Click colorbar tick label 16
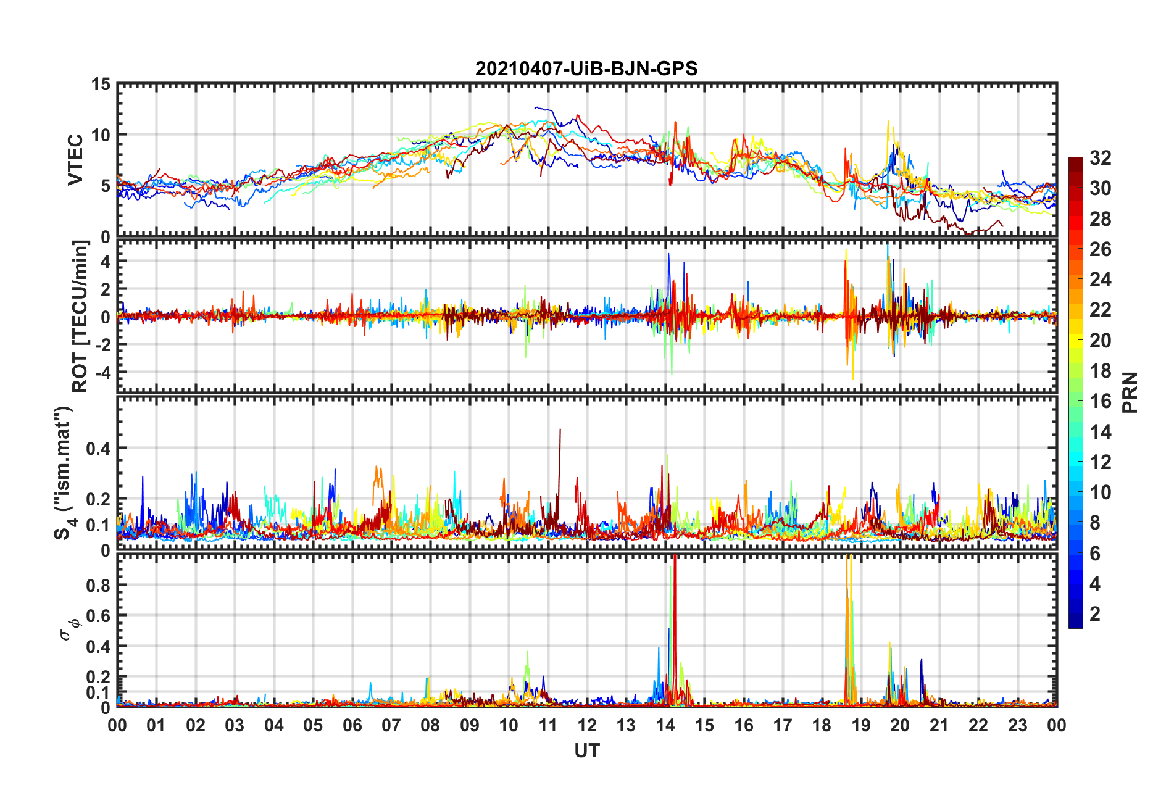This screenshot has height=785, width=1174. click(1100, 401)
